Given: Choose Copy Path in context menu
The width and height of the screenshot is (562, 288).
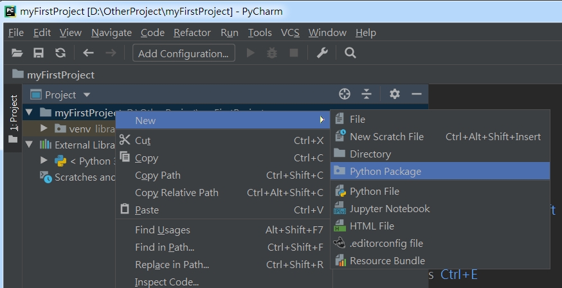Looking at the screenshot, I should (x=158, y=175).
